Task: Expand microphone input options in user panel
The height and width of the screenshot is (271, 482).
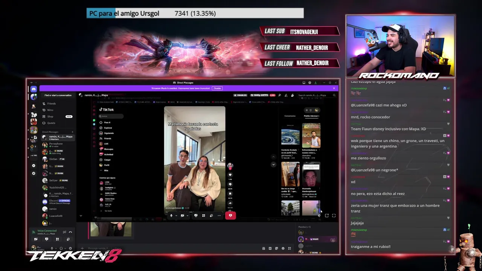Action: 55,248
